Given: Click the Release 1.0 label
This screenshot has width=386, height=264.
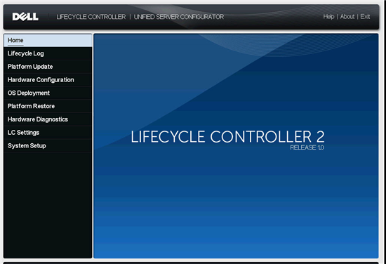Looking at the screenshot, I should click(x=307, y=147).
